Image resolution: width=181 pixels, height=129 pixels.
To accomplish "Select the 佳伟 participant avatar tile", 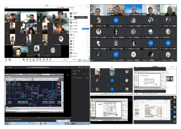I will pyautogui.click(x=116, y=20).
